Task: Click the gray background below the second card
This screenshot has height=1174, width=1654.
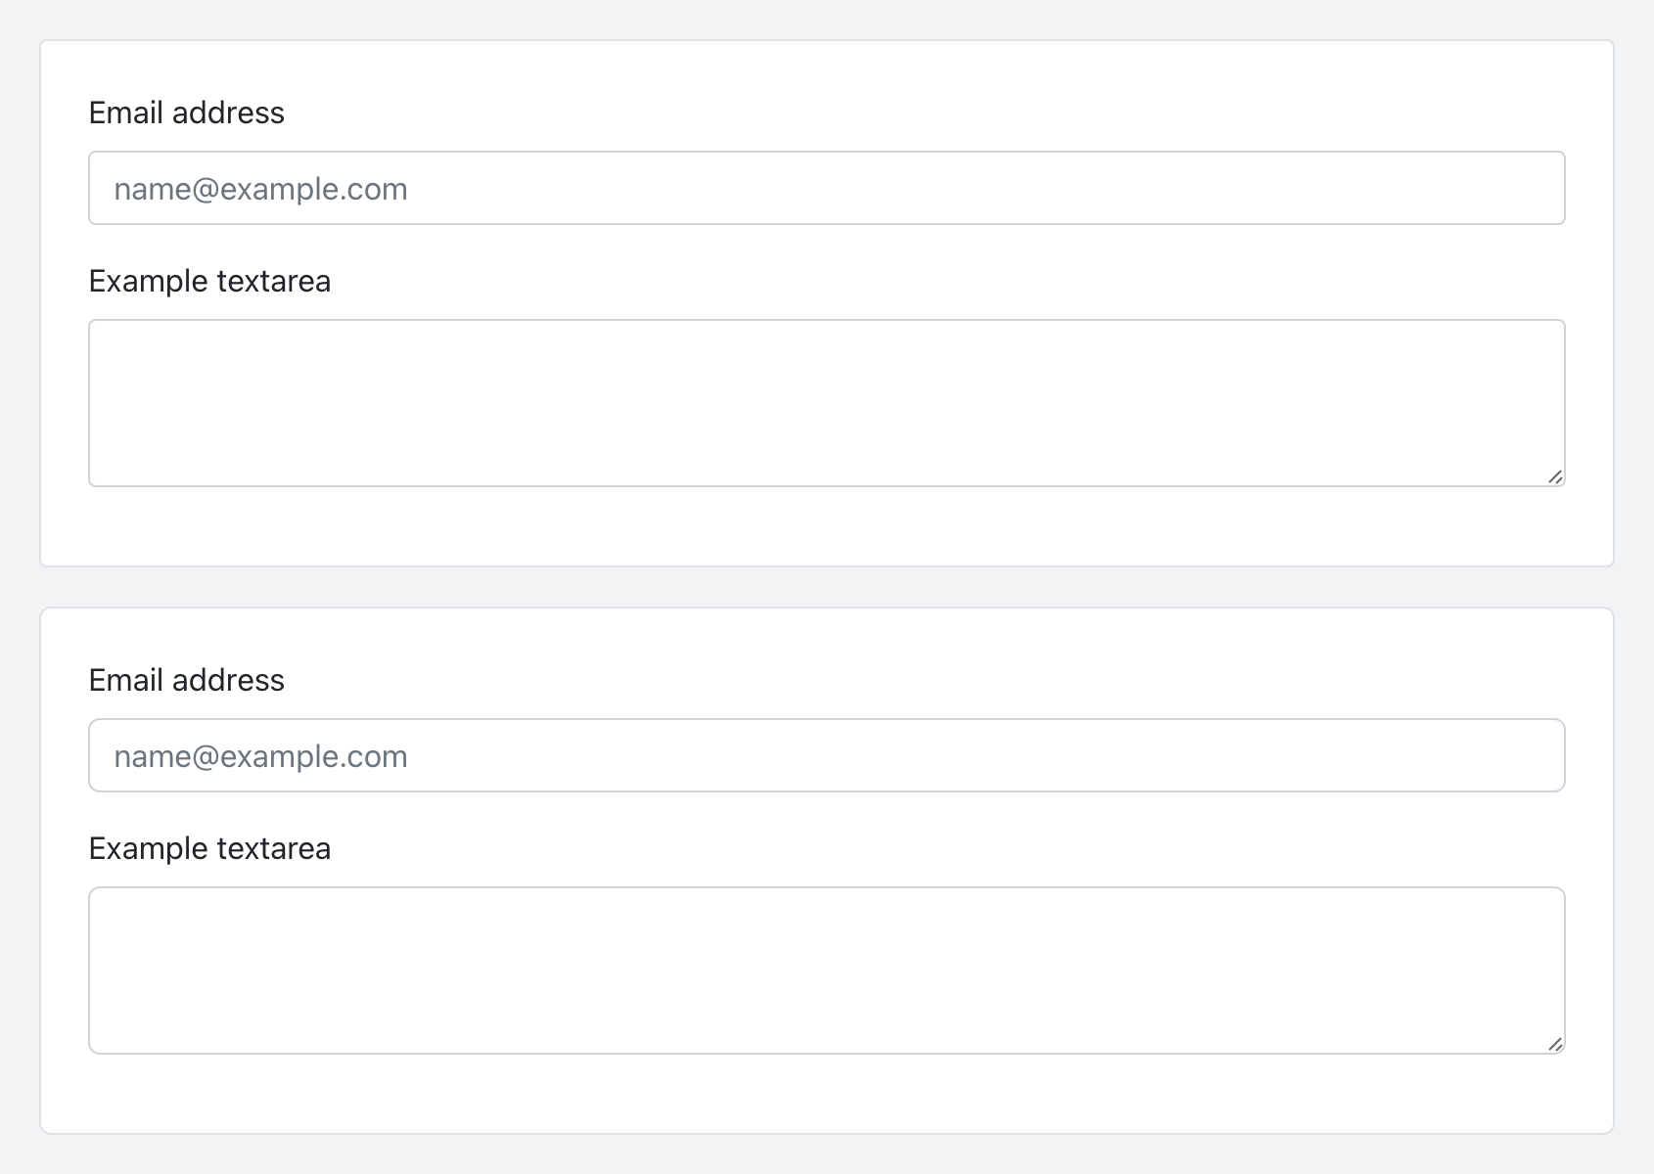Action: [x=826, y=1155]
